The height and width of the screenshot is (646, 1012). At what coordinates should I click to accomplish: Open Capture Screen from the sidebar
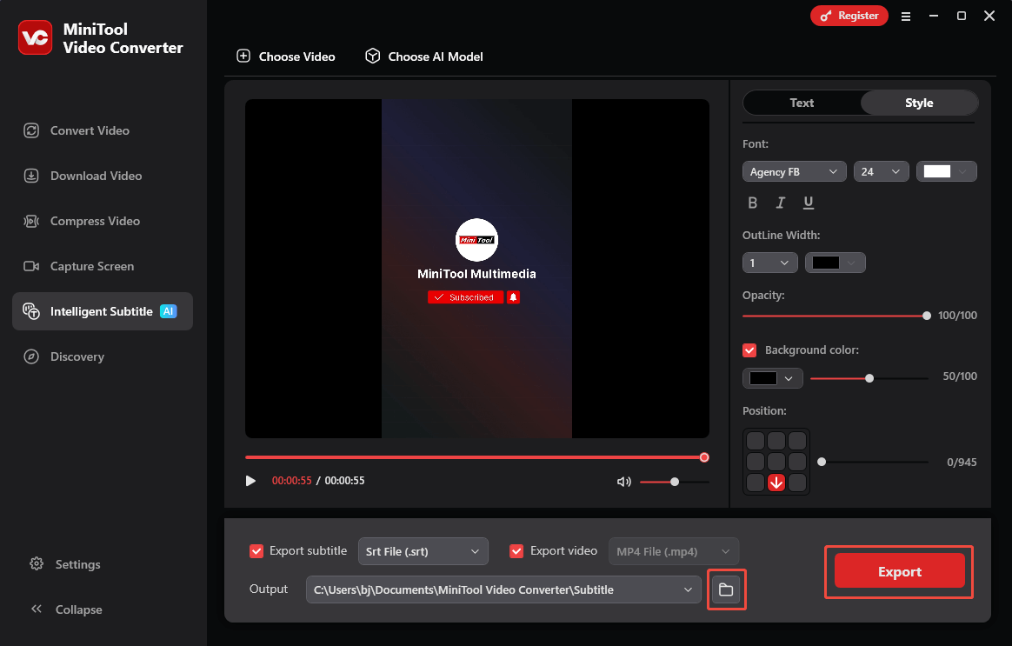[91, 266]
